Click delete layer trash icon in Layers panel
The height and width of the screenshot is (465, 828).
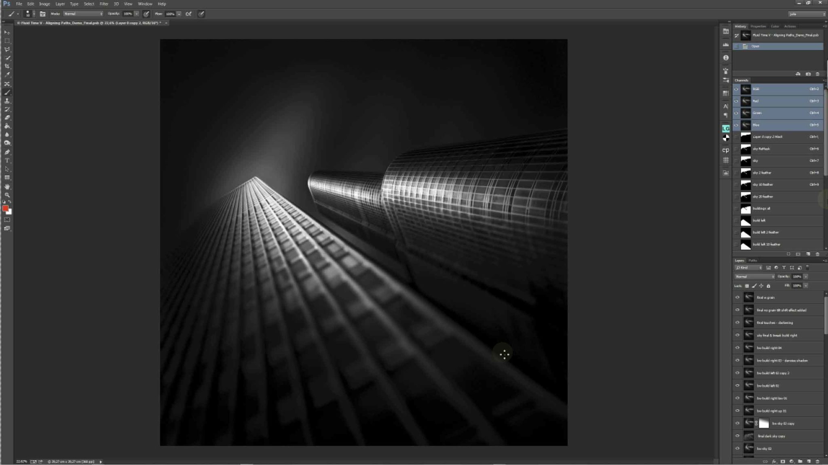[817, 461]
